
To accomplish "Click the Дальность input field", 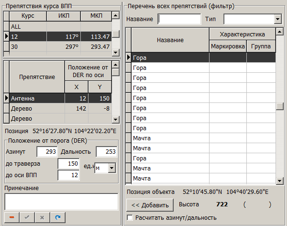I will pyautogui.click(x=106, y=152).
